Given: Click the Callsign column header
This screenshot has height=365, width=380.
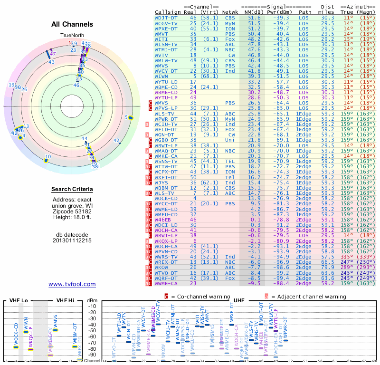Looking at the screenshot, I should (168, 12).
